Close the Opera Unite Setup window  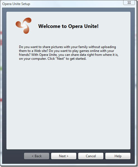[x=129, y=3]
